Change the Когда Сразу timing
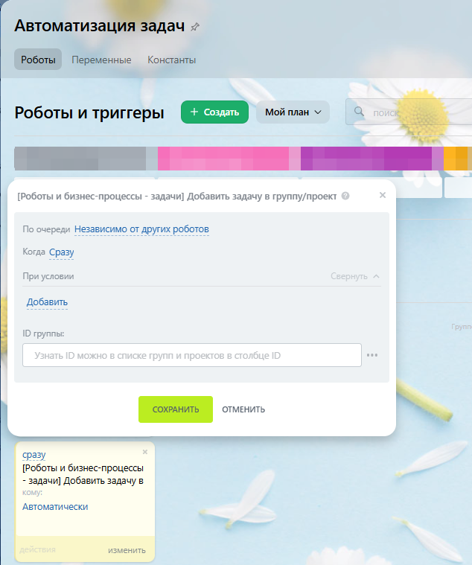Viewport: 472px width, 565px height. point(62,252)
